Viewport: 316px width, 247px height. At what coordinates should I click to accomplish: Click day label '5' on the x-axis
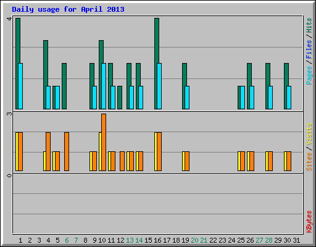57,240
